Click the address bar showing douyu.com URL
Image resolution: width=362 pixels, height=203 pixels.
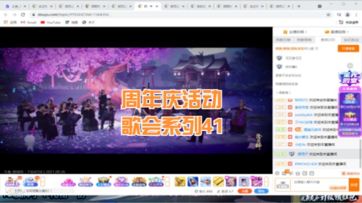pyautogui.click(x=180, y=15)
